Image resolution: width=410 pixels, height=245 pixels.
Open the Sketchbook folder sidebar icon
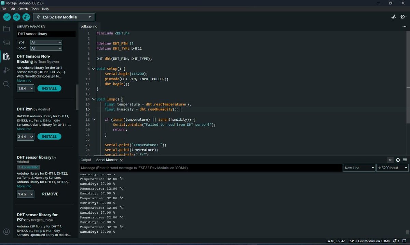pyautogui.click(x=6, y=29)
